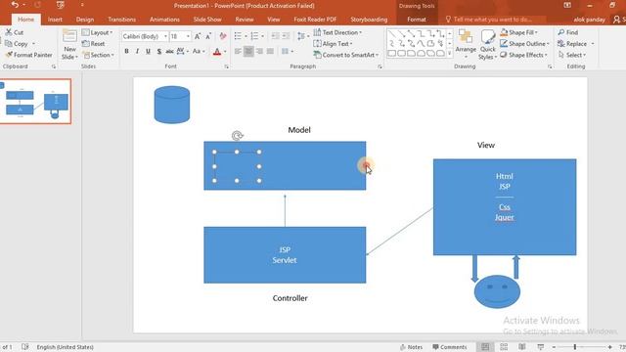Toggle text Shadow
The image size is (626, 352).
[158, 51]
